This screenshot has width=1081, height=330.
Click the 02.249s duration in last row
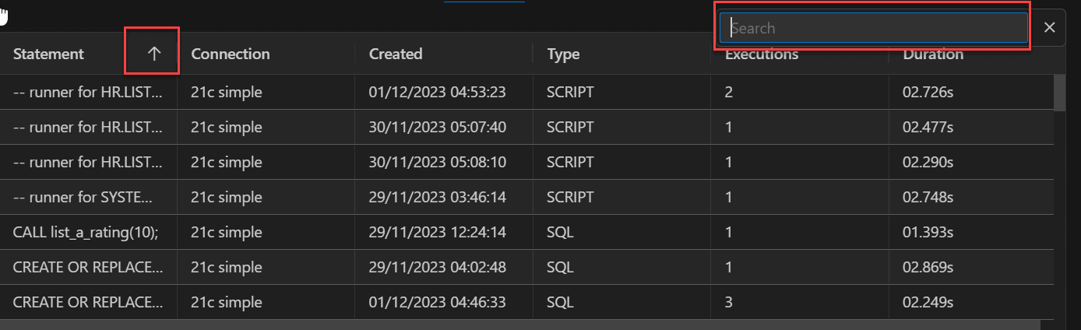tap(928, 303)
